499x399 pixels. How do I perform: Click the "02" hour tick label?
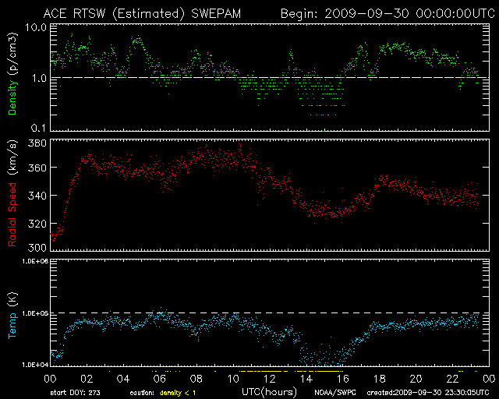[x=87, y=379]
